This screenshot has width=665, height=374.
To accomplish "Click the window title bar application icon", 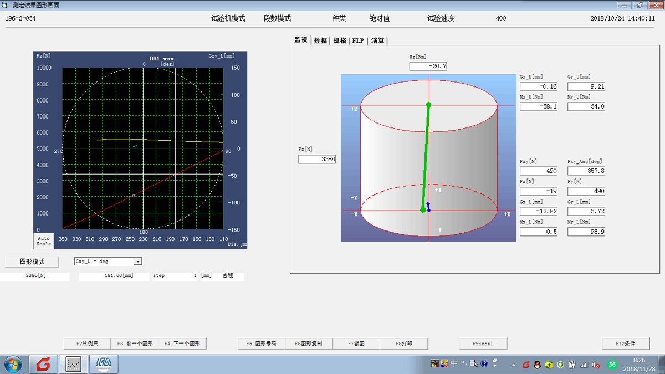I will pos(6,5).
